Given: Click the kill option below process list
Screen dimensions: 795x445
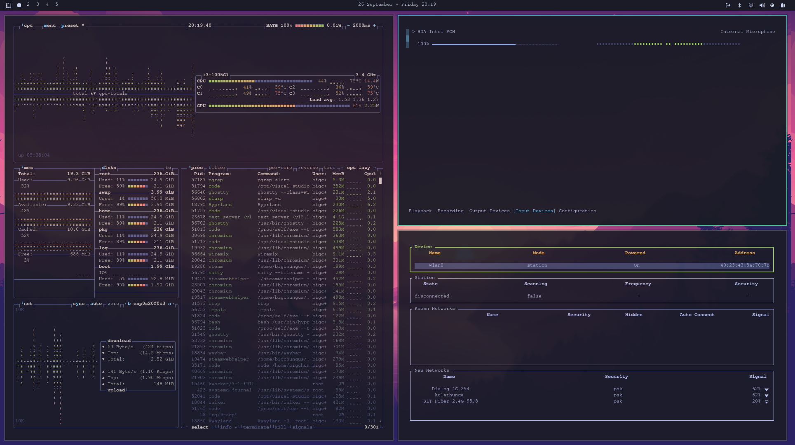Looking at the screenshot, I should [x=280, y=427].
